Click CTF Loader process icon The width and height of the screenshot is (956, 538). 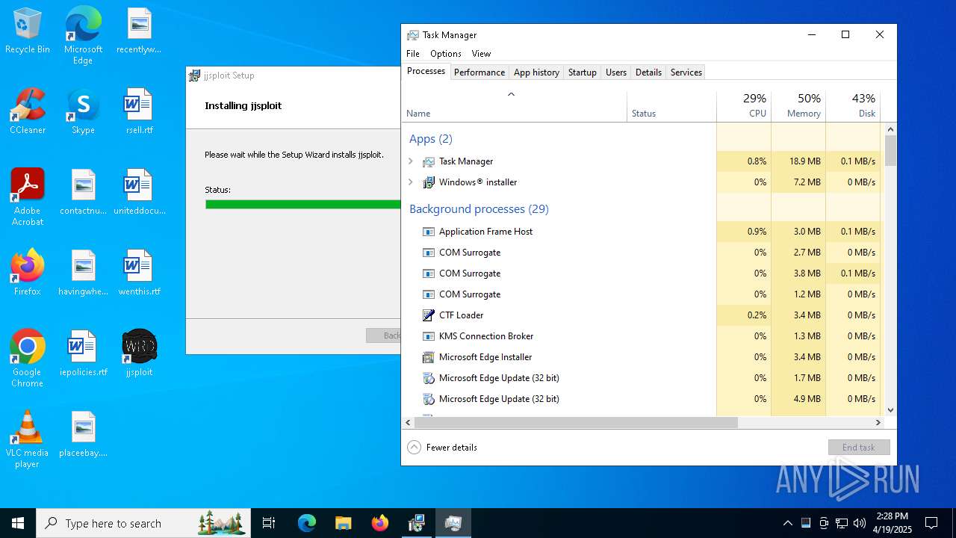coord(429,315)
